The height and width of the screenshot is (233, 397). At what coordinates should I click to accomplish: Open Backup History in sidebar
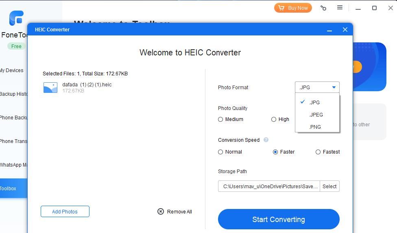click(x=14, y=94)
